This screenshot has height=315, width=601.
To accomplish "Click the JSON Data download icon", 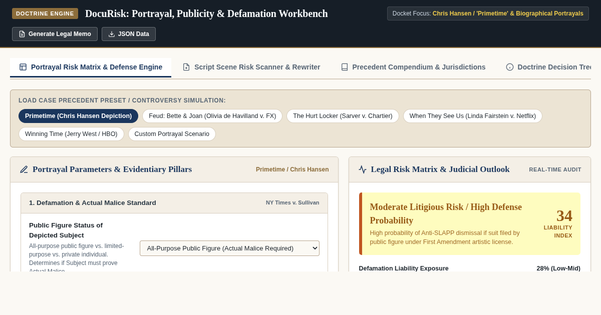I will (112, 34).
